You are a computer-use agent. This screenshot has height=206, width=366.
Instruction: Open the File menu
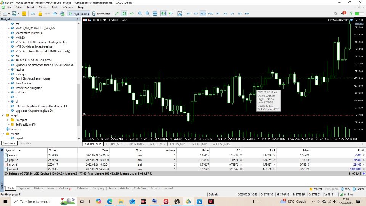pyautogui.click(x=9, y=8)
